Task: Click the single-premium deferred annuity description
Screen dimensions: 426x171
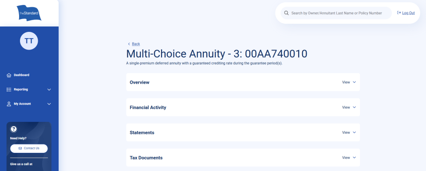Action: tap(204, 63)
